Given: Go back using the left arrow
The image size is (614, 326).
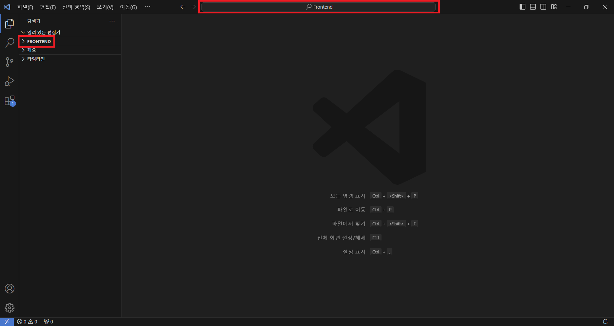Looking at the screenshot, I should coord(183,7).
